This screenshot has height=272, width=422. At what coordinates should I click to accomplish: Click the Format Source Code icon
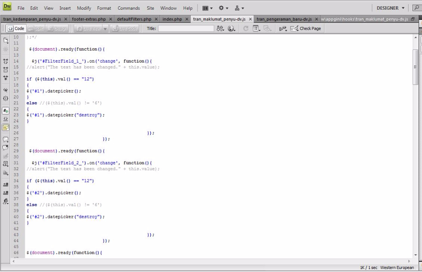5,201
